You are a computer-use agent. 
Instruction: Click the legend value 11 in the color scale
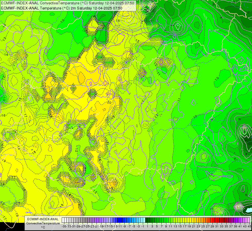tap(170, 226)
